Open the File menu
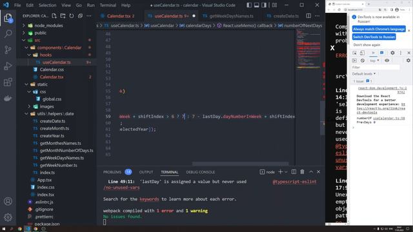Viewport: 413px width, 232px height. [x=17, y=5]
